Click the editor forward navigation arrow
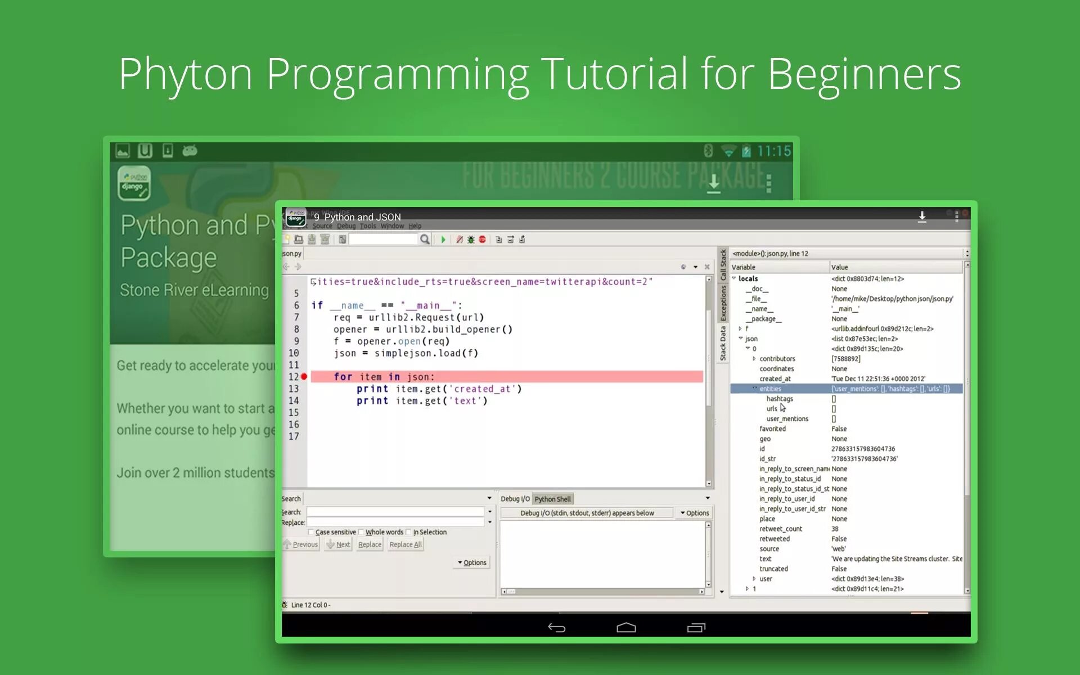 pyautogui.click(x=298, y=267)
